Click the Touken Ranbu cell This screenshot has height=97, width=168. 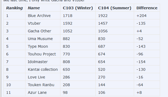pos(43,85)
